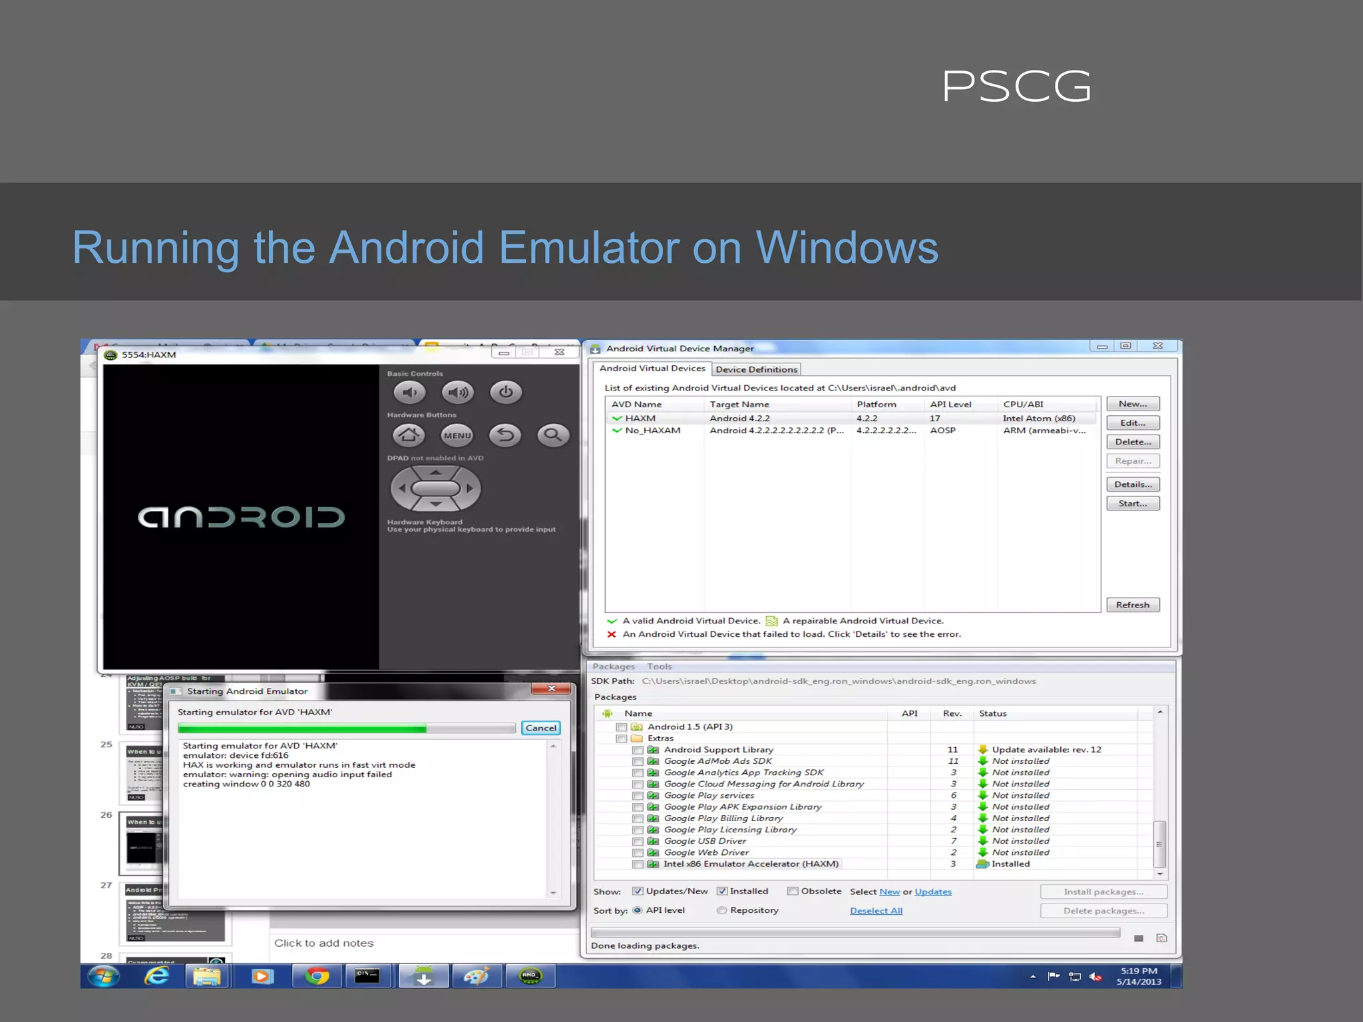This screenshot has width=1363, height=1022.
Task: Click the Details... AVD button
Action: (1133, 484)
